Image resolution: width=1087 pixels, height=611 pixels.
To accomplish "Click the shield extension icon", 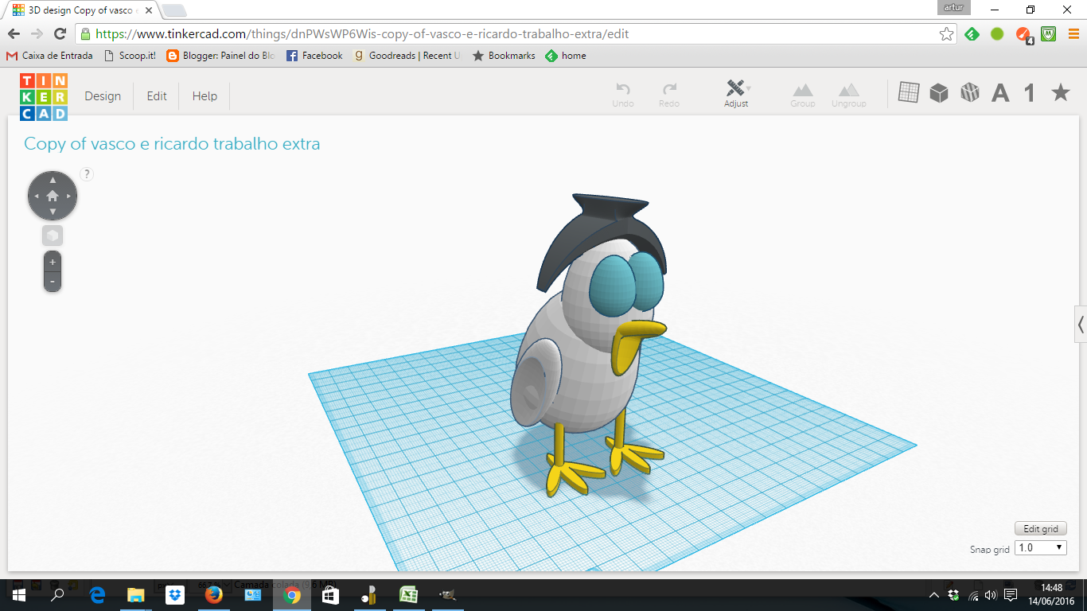I will pyautogui.click(x=1049, y=34).
